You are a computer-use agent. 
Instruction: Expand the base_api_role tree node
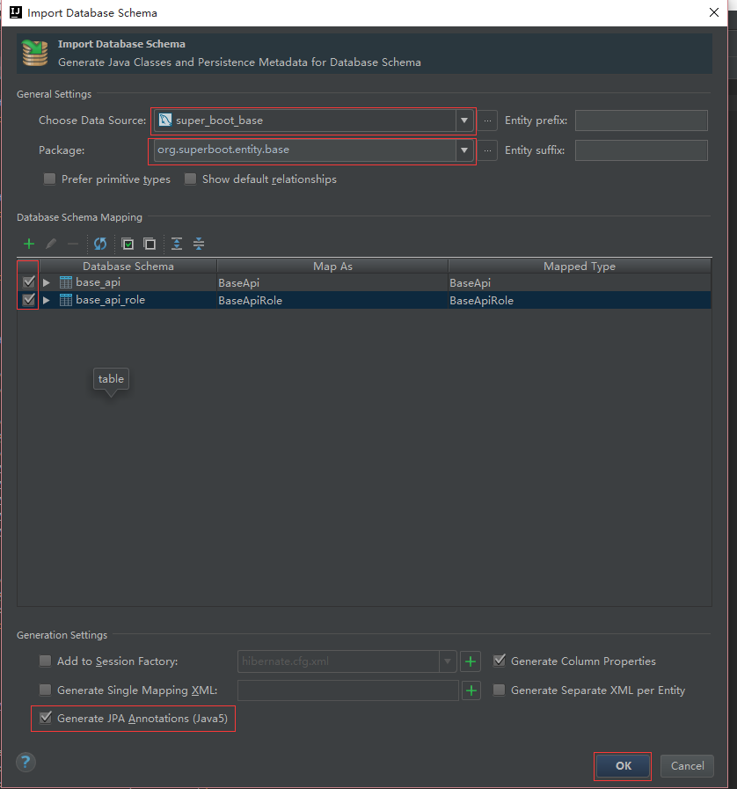(47, 301)
